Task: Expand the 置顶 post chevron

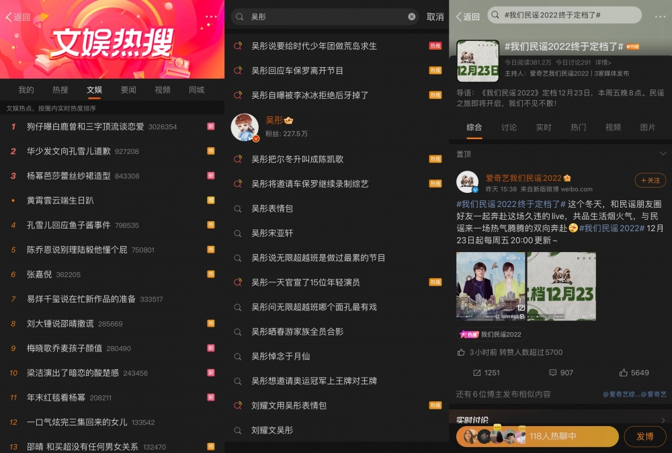Action: click(x=663, y=154)
